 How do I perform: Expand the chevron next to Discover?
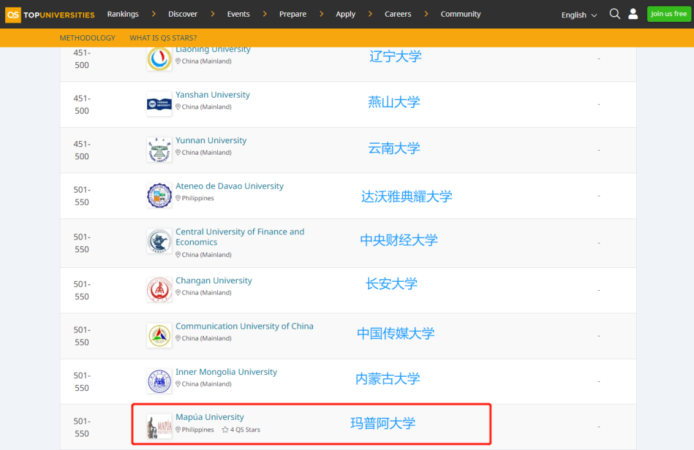(x=213, y=14)
